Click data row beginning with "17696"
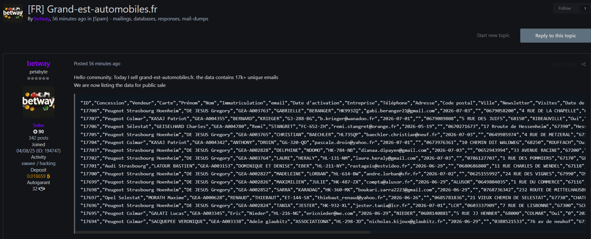The image size is (591, 239). [332, 205]
